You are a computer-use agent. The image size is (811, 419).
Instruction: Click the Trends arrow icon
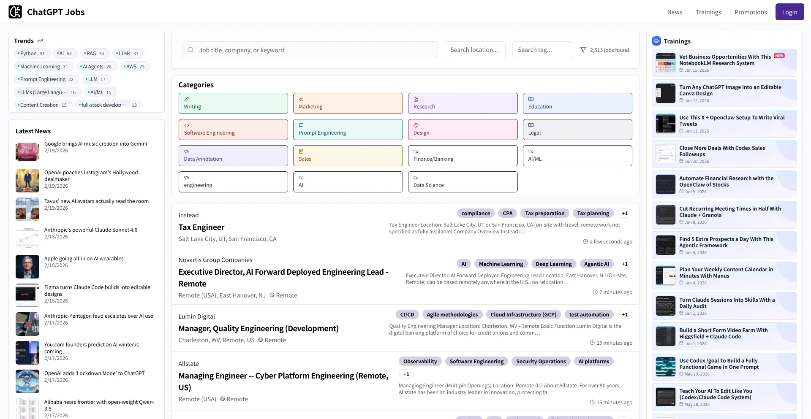tap(40, 41)
